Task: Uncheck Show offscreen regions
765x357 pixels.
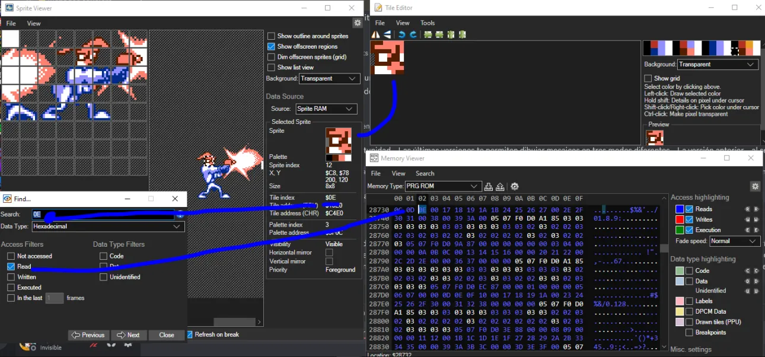Action: pos(272,46)
